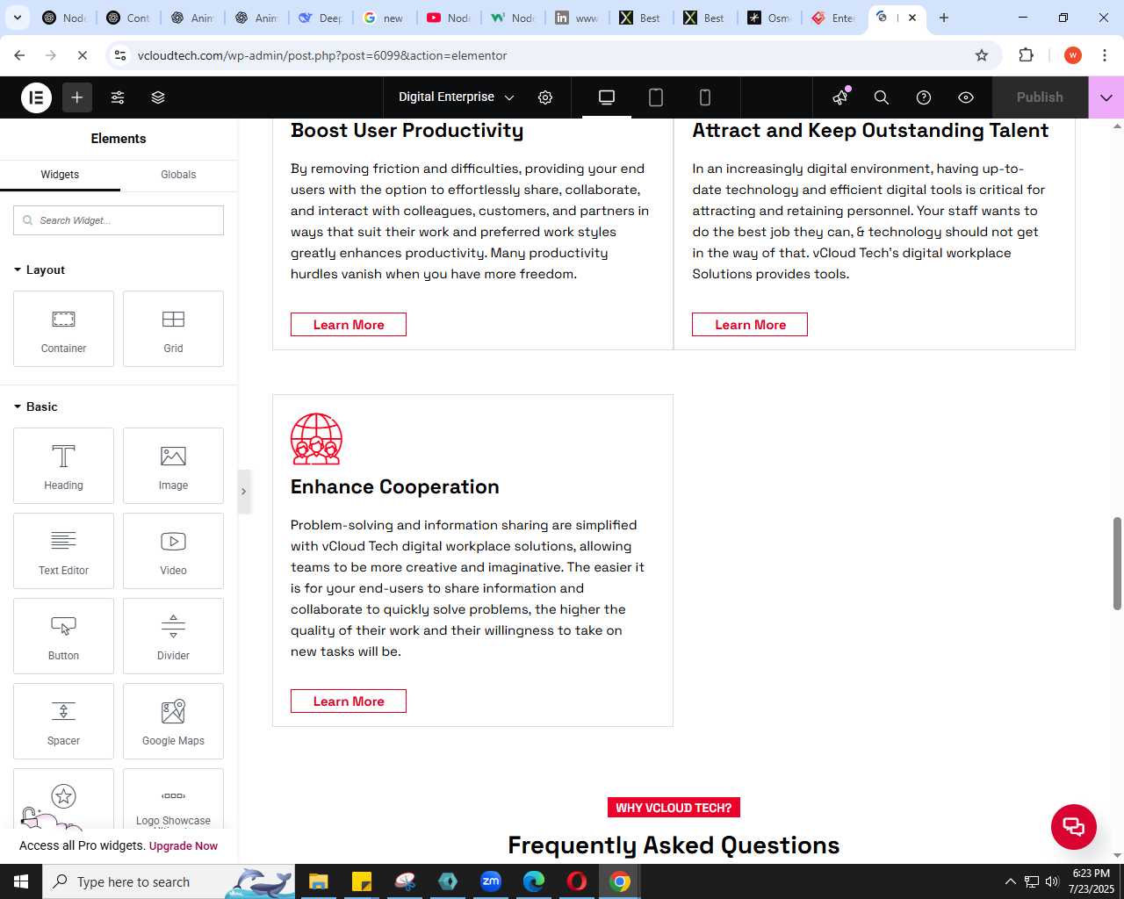Select the Grid widget
The height and width of the screenshot is (899, 1124).
pyautogui.click(x=173, y=328)
